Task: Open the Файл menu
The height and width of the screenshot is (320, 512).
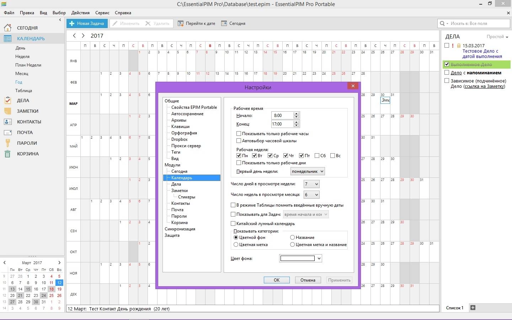Action: coord(9,13)
